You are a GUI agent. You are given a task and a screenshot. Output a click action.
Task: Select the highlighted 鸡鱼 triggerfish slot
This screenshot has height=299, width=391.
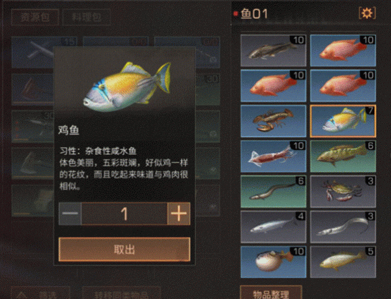343,121
